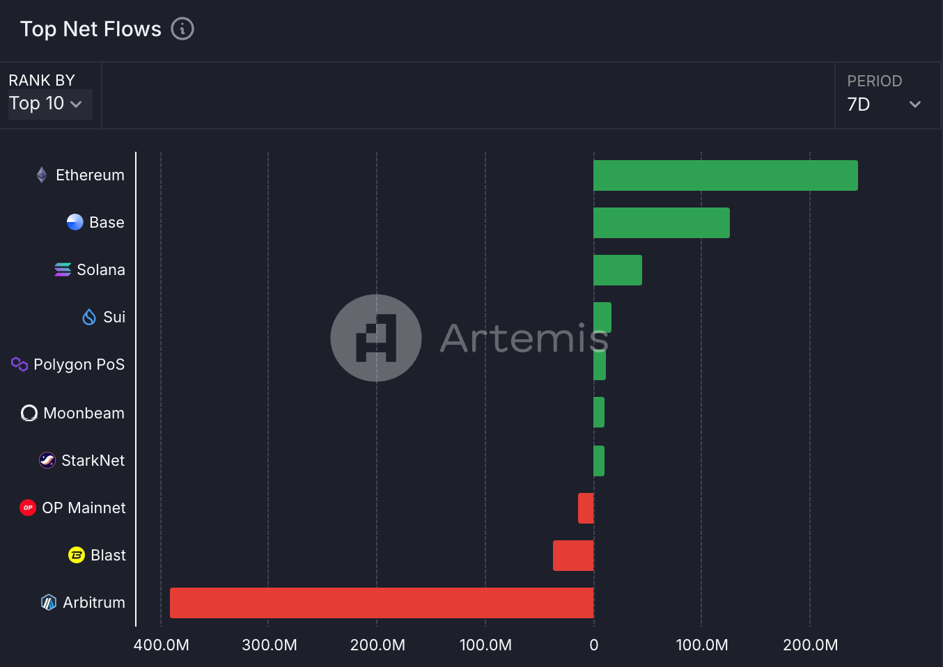Select the OP Mainnet red outflow bar

[586, 508]
